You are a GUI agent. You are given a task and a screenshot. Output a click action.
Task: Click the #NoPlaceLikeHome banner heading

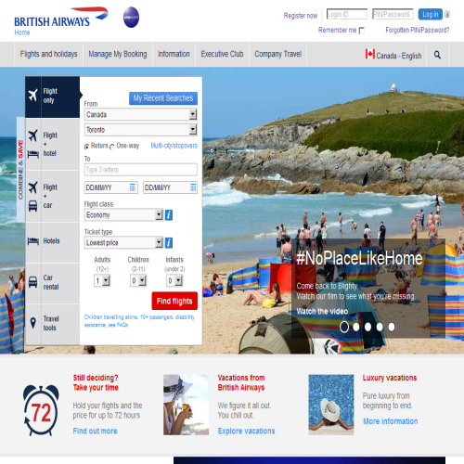359,258
